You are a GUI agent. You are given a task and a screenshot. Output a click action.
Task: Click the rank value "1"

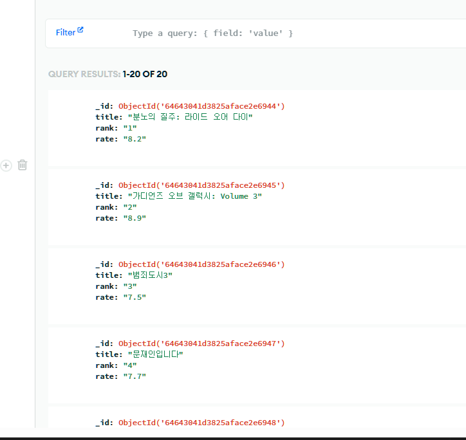[130, 128]
